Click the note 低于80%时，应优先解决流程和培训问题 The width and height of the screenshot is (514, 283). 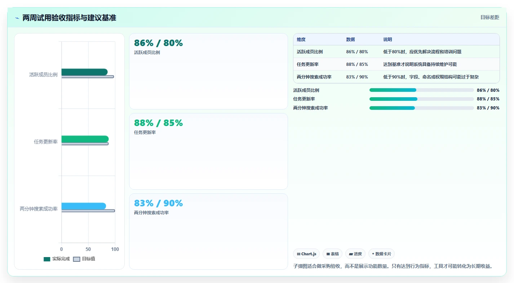tap(422, 52)
